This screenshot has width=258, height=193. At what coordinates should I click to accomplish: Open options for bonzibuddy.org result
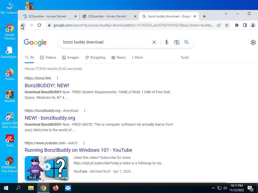[x=85, y=111]
